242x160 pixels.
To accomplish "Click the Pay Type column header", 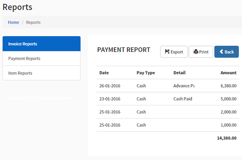I will click(146, 73).
